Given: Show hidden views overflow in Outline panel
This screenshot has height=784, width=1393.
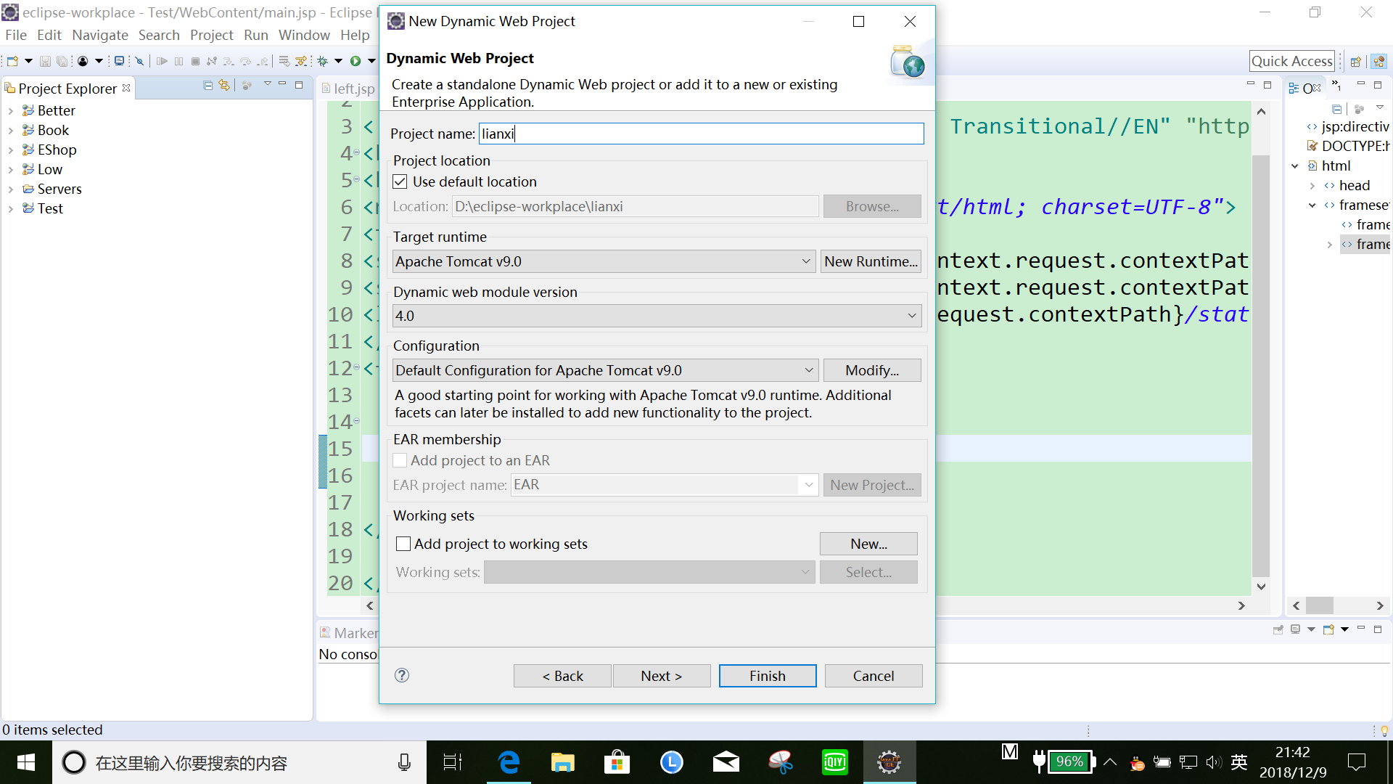Looking at the screenshot, I should click(1336, 86).
